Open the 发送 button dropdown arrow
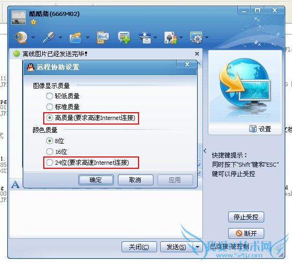The image size is (292, 263). [x=197, y=247]
